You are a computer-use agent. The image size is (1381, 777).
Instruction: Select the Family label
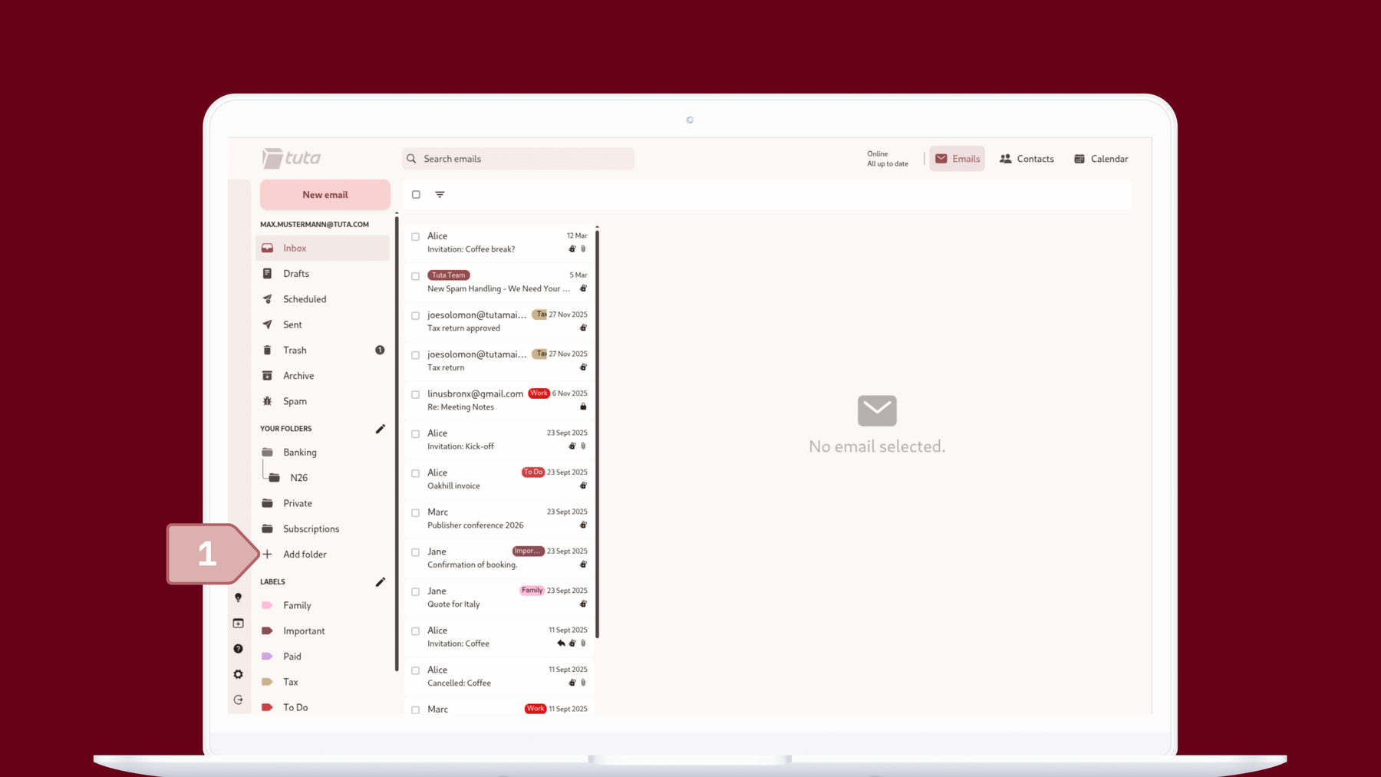322,605
